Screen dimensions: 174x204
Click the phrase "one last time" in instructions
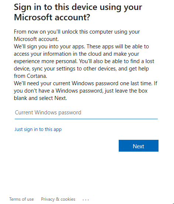click(136, 83)
